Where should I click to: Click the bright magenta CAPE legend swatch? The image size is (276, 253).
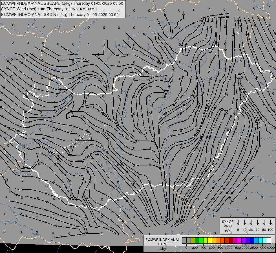coord(240,240)
